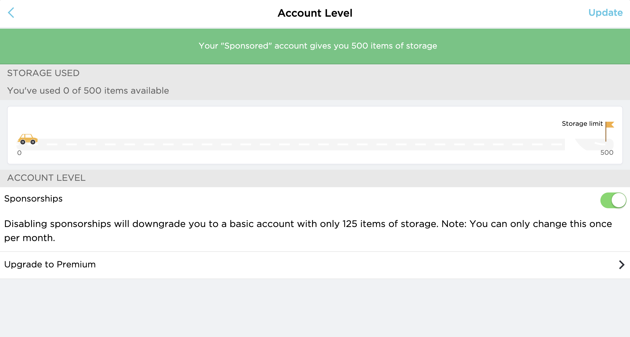
Task: Click the 500 maximum storage label
Action: tap(607, 153)
